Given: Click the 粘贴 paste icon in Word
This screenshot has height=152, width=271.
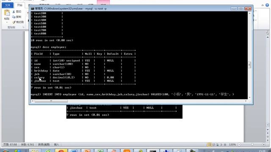Looking at the screenshot, I should point(7,13).
